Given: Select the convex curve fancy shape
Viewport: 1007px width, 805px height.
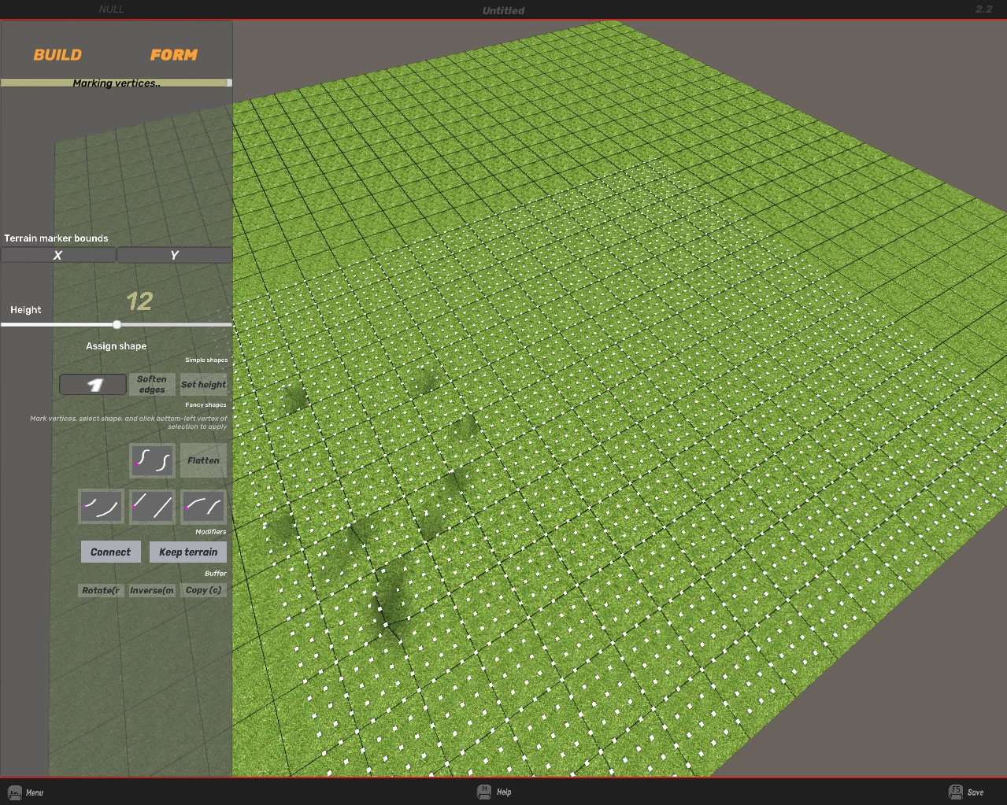Looking at the screenshot, I should click(204, 507).
